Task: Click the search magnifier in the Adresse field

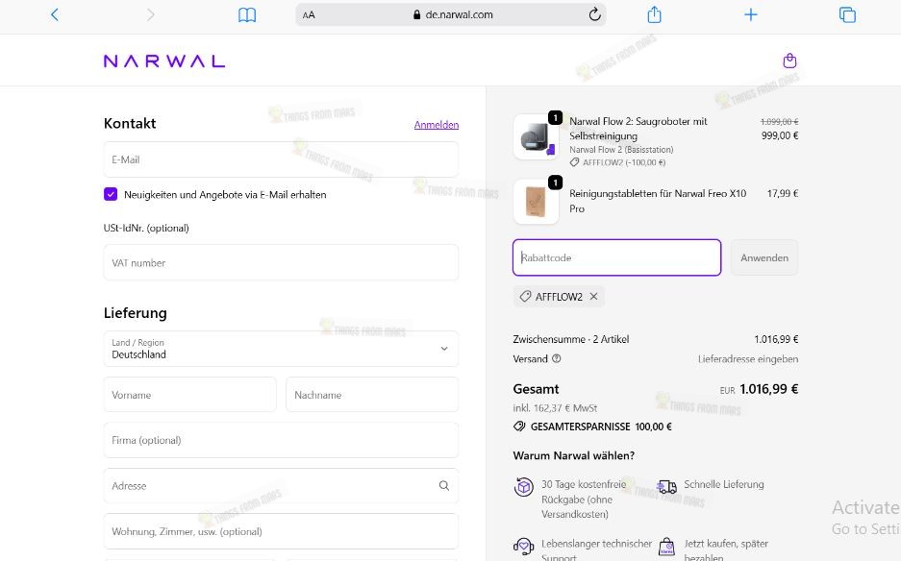Action: coord(444,486)
